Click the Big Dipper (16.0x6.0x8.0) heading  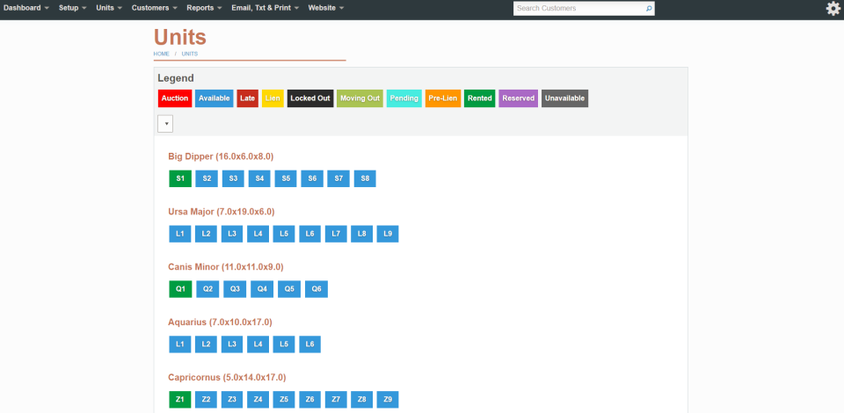pos(221,156)
